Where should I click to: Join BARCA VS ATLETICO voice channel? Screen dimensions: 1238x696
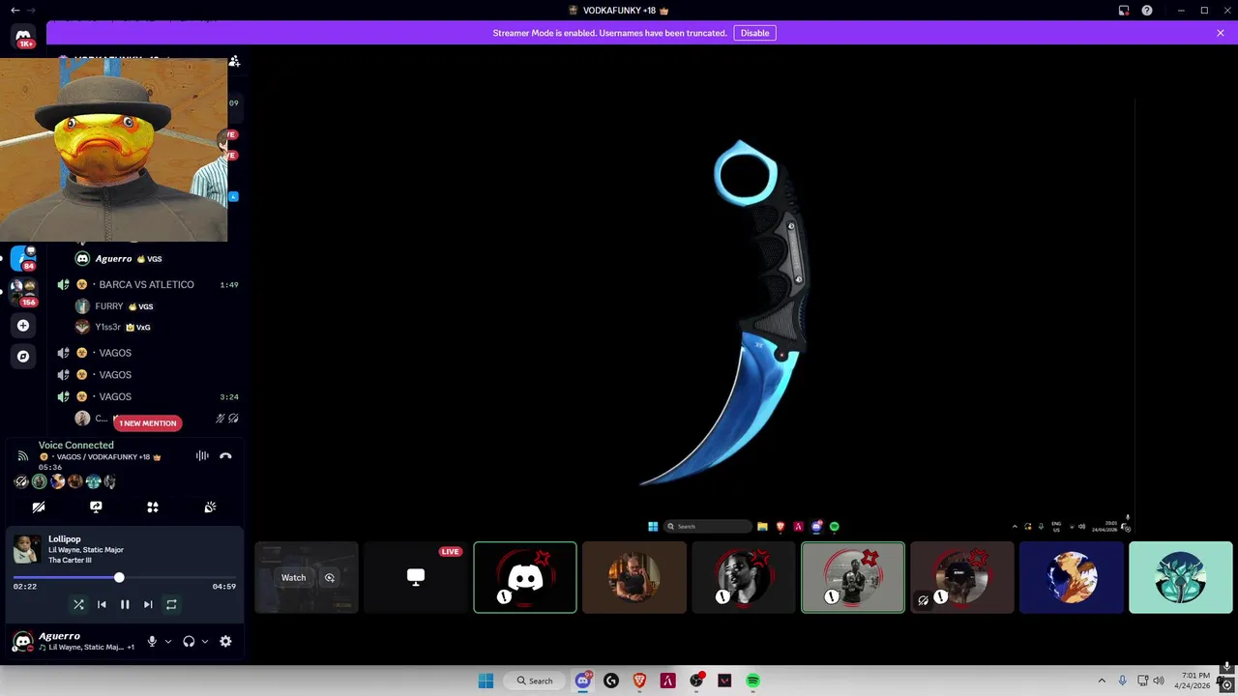pos(145,284)
